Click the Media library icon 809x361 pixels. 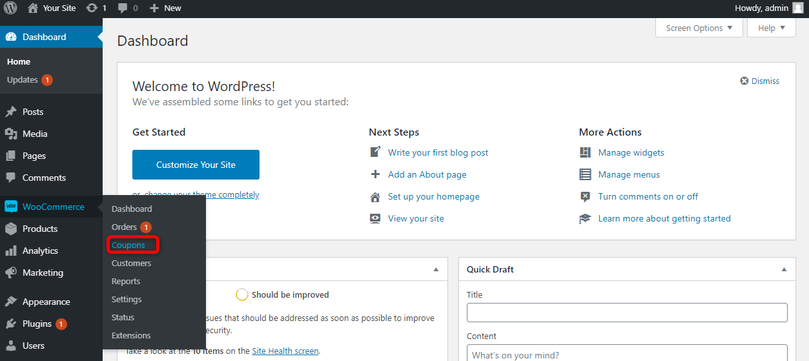coord(11,134)
